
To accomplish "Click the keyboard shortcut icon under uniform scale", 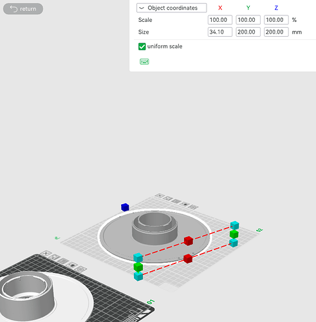I will (x=144, y=62).
